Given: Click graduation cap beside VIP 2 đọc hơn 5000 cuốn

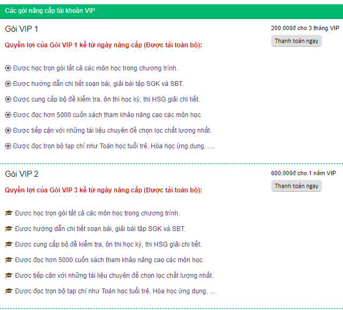Looking at the screenshot, I should click(x=9, y=260).
